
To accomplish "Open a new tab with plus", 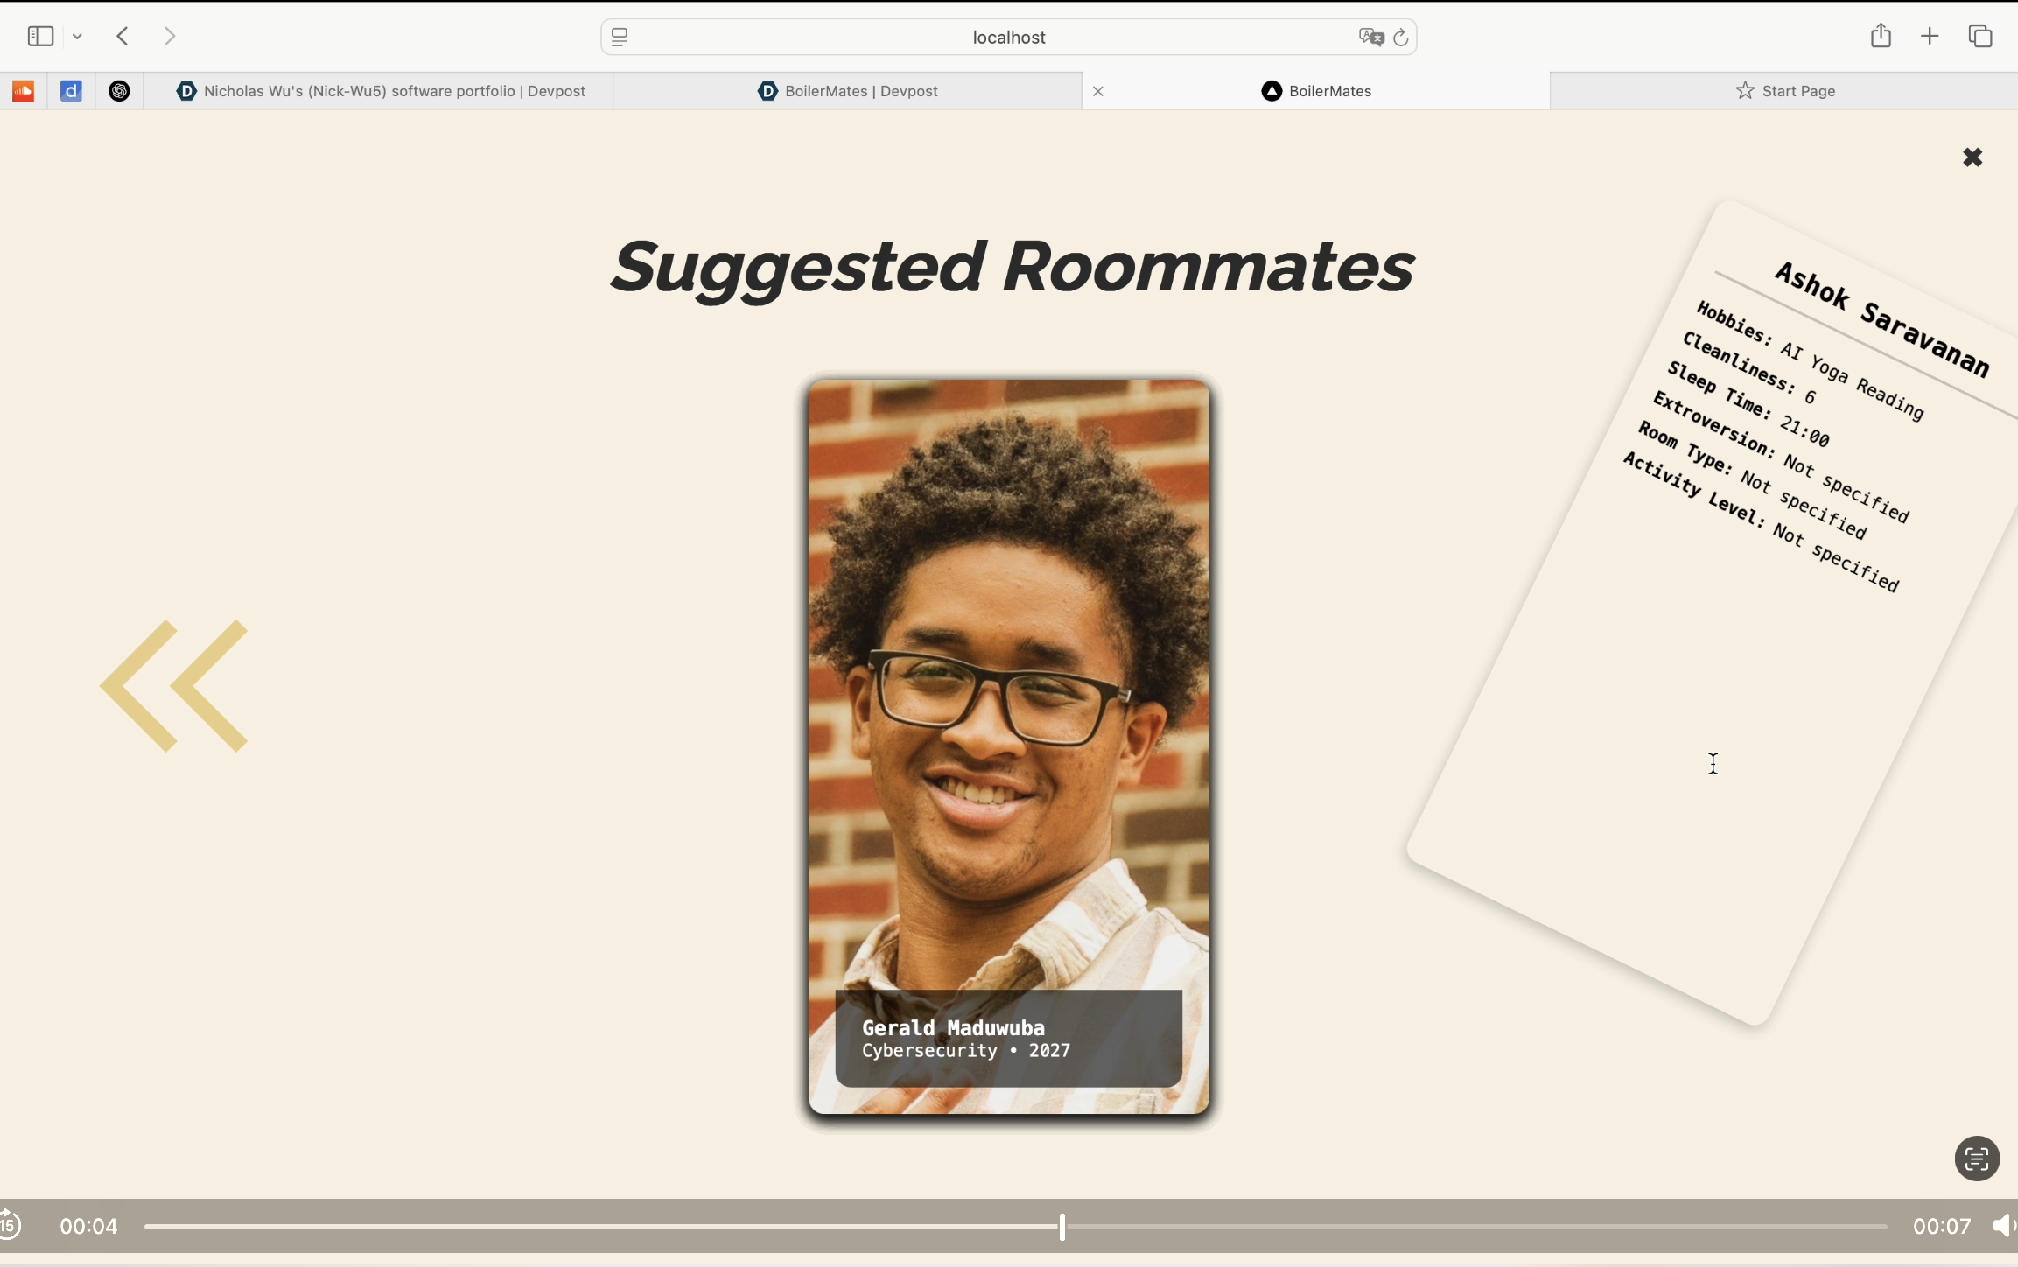I will [x=1930, y=37].
